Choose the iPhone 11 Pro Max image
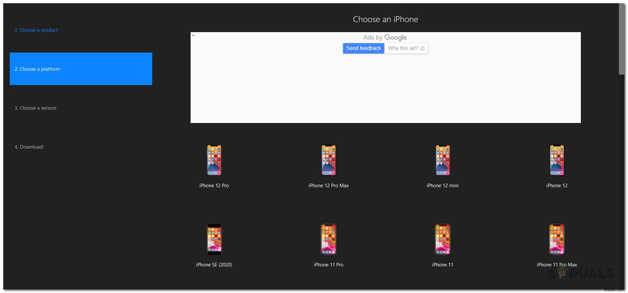This screenshot has height=293, width=628. point(557,239)
